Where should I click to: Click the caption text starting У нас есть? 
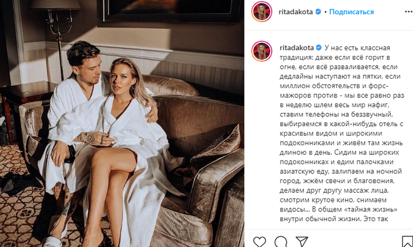coord(342,133)
